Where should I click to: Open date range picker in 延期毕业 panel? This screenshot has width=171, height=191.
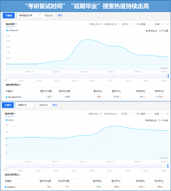click(x=103, y=114)
